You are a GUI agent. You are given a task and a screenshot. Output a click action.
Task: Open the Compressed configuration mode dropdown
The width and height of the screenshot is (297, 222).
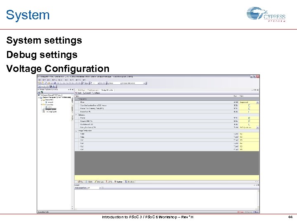257,102
